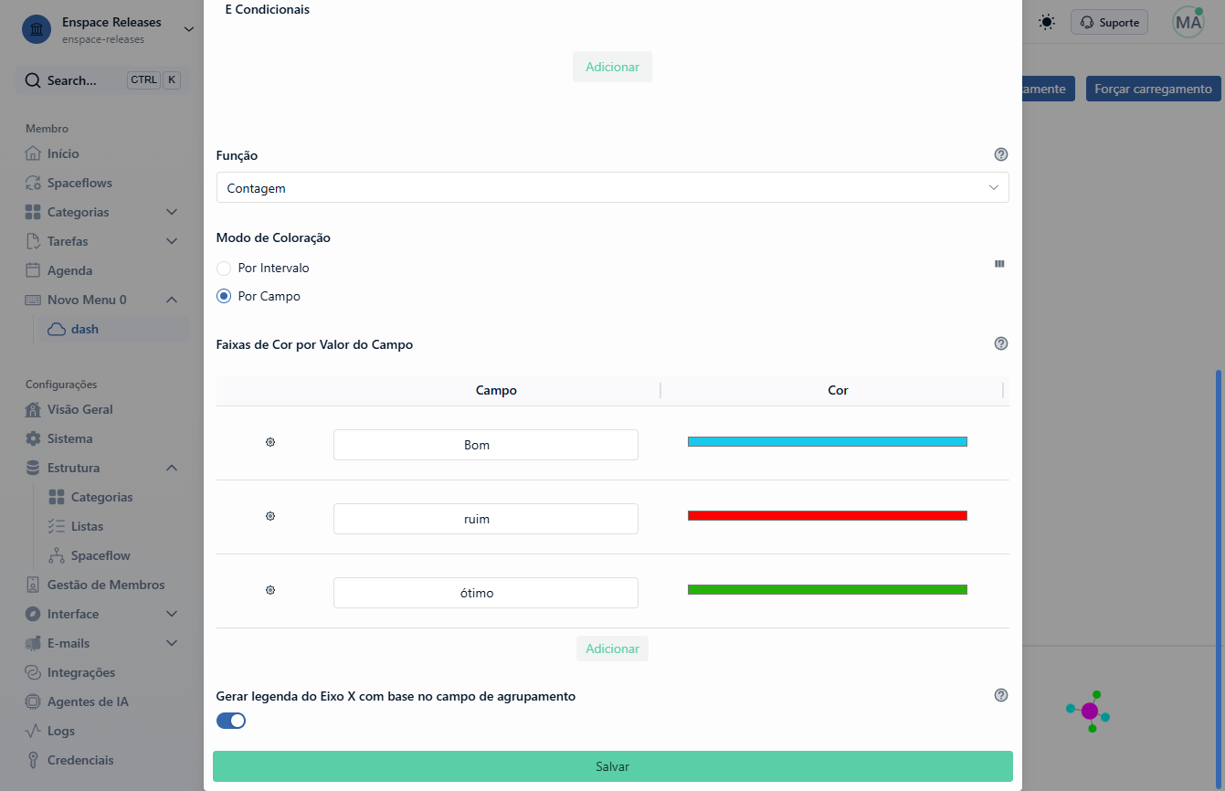
Task: Click the Spaceflows sidebar icon
Action: tap(33, 183)
